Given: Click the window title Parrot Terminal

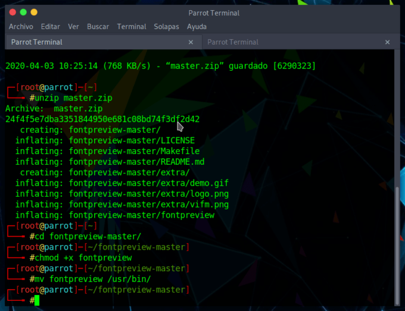Looking at the screenshot, I should 214,13.
